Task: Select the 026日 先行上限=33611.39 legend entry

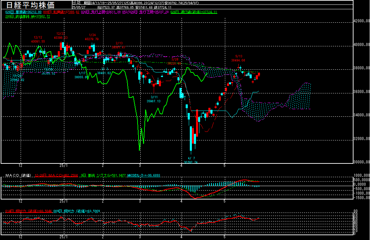Action: [x=101, y=12]
